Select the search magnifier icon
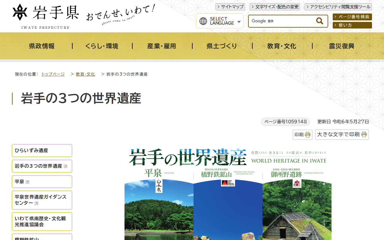Viewport: 384px width, 240px height. click(319, 21)
